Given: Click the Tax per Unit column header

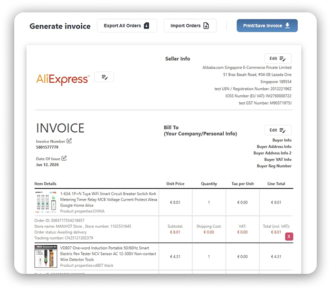Looking at the screenshot, I should (243, 184).
